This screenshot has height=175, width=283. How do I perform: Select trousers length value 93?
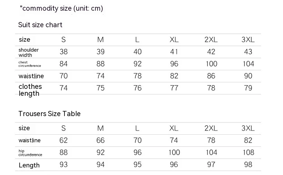[x=63, y=165]
